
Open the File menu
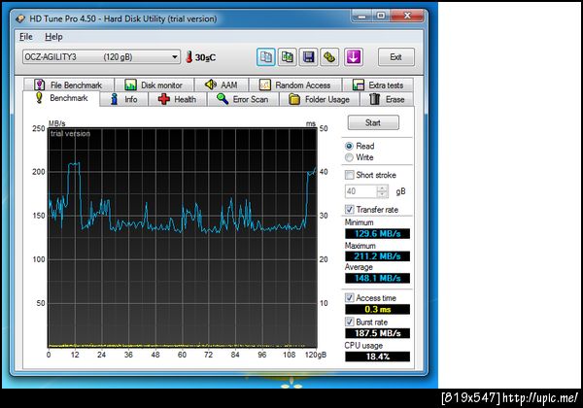tap(26, 36)
